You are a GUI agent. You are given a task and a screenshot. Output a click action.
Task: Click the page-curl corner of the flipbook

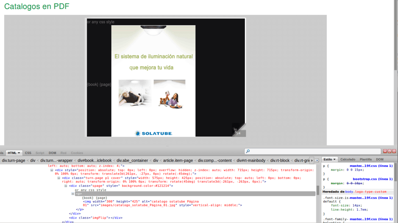(x=239, y=130)
